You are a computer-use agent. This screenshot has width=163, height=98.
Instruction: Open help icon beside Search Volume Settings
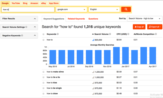coord(26,27)
